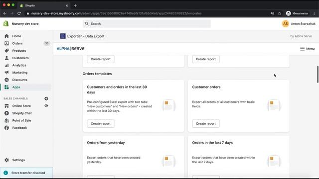
Task: Open the Settings gear icon
Action: coord(6,160)
